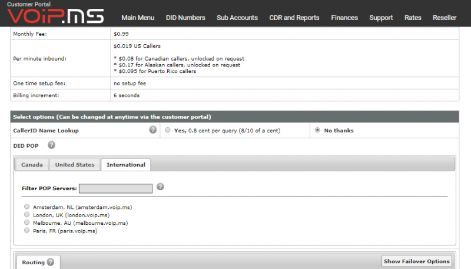Select International POP tab

click(x=126, y=165)
